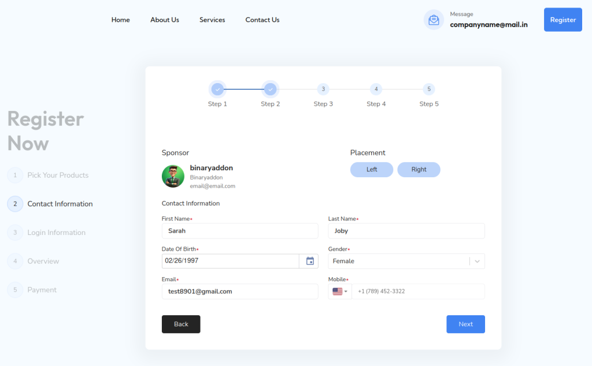Click the message envelope icon in header
This screenshot has width=592, height=366.
click(x=434, y=20)
